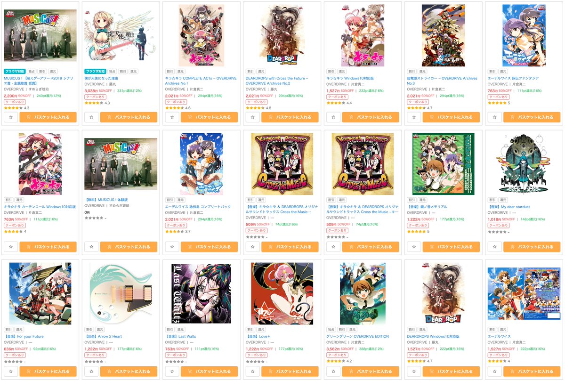The width and height of the screenshot is (565, 381).
Task: Click favorite star icon under MUSICUS! 体験版
Action: pos(91,246)
